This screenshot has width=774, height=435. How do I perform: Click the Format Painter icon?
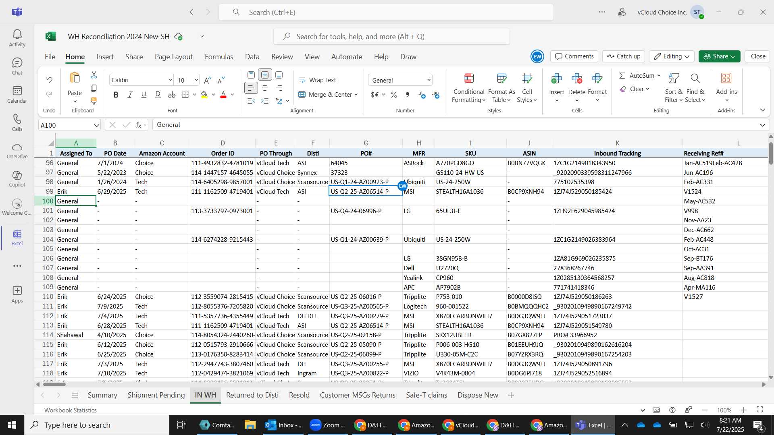(94, 101)
